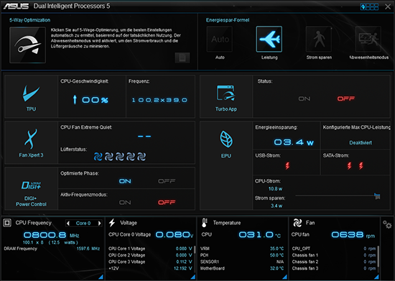Click the +12V voltage row
395x281 pixels.
tap(150, 268)
